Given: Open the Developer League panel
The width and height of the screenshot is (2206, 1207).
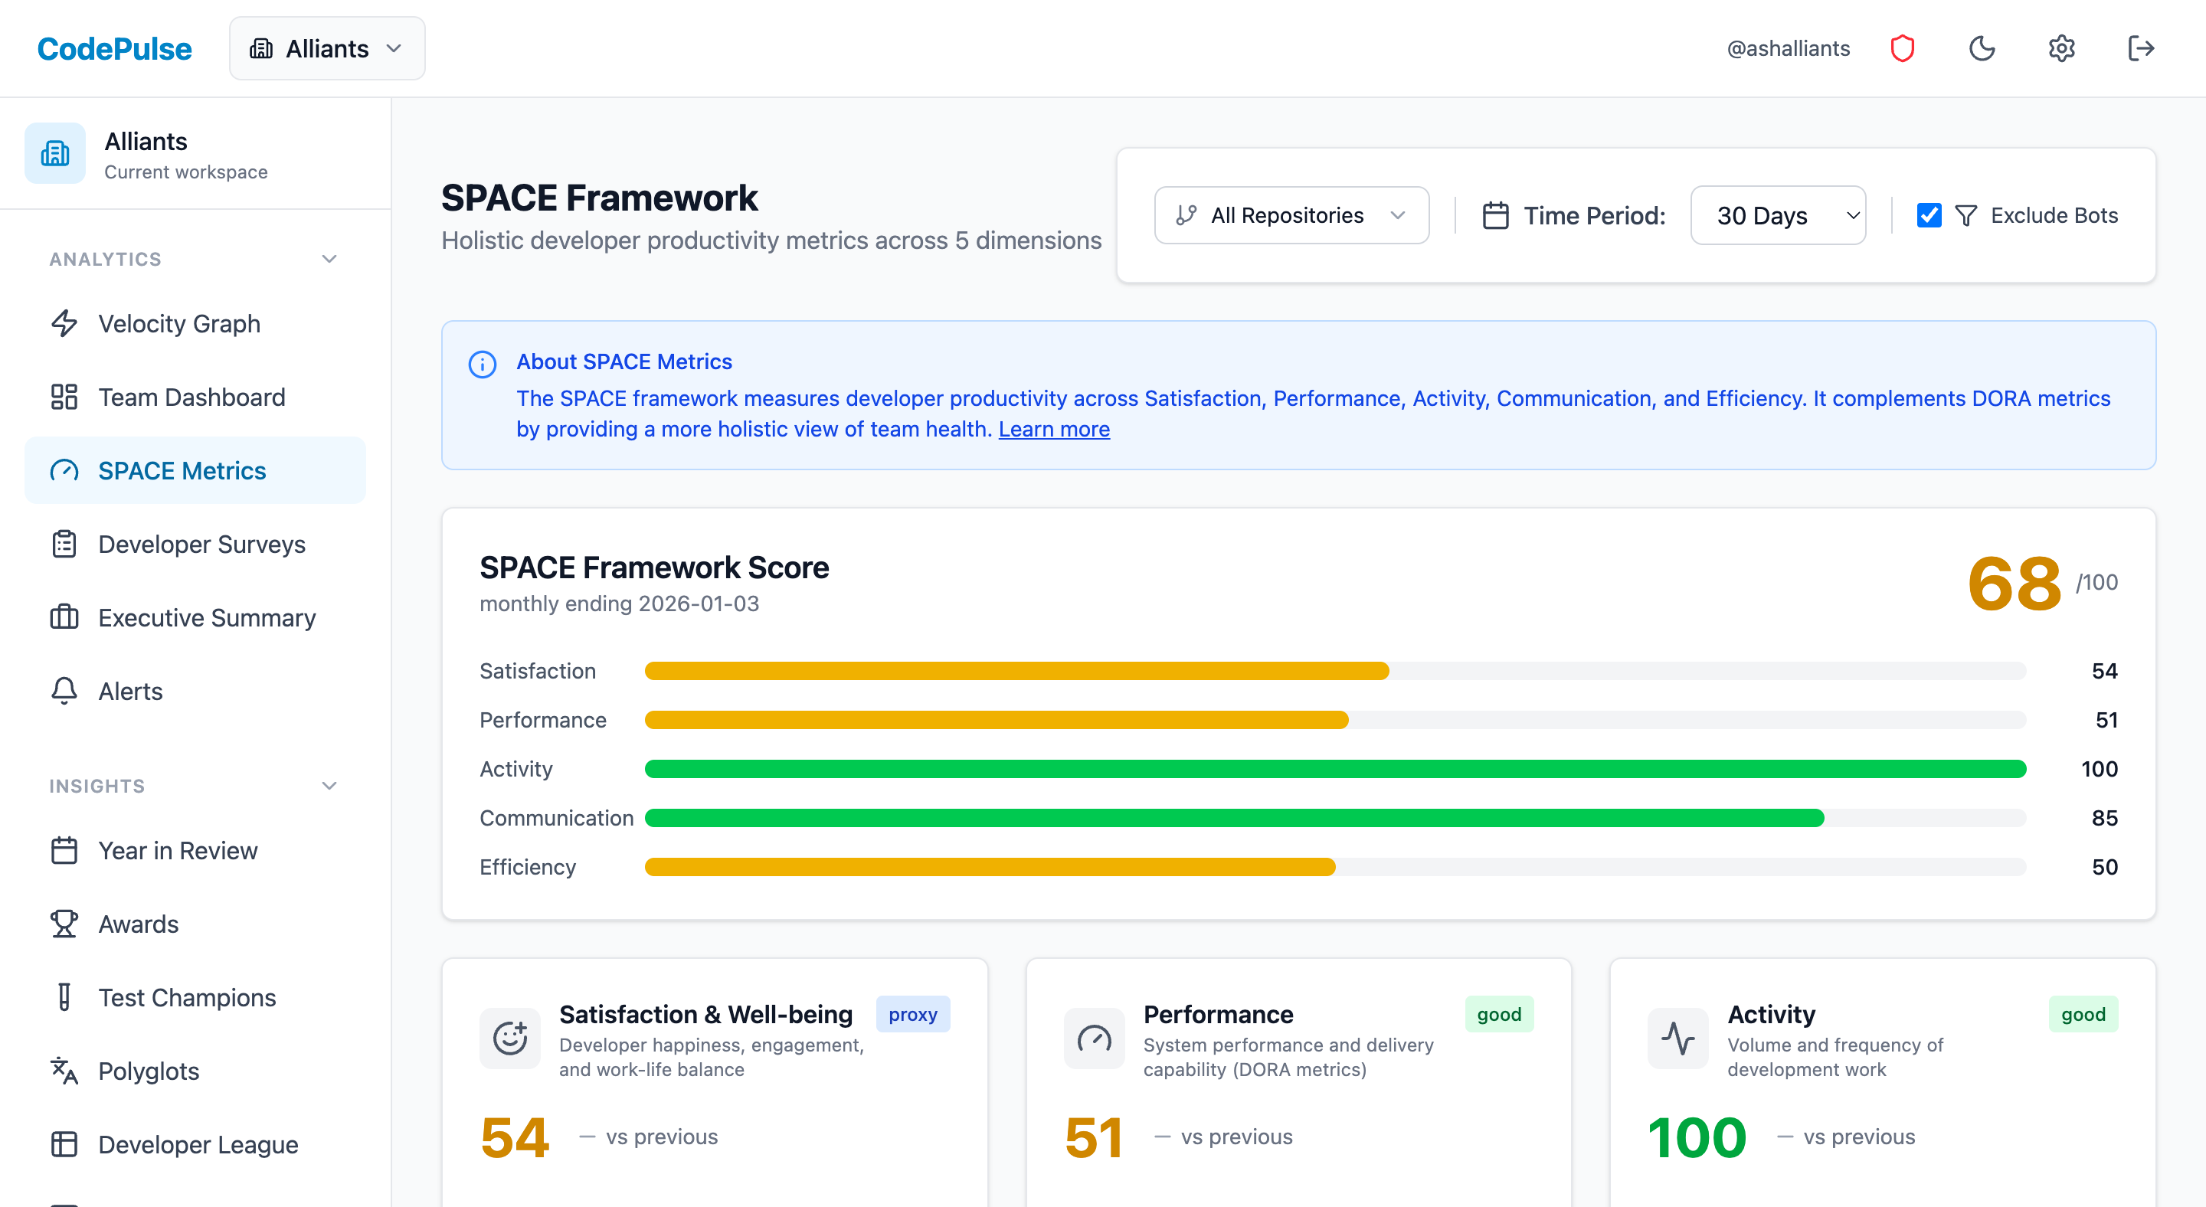Looking at the screenshot, I should coord(198,1144).
